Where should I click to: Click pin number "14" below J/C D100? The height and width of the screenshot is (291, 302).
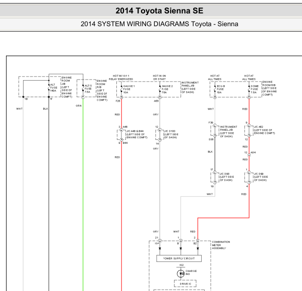pyautogui.click(x=158, y=144)
